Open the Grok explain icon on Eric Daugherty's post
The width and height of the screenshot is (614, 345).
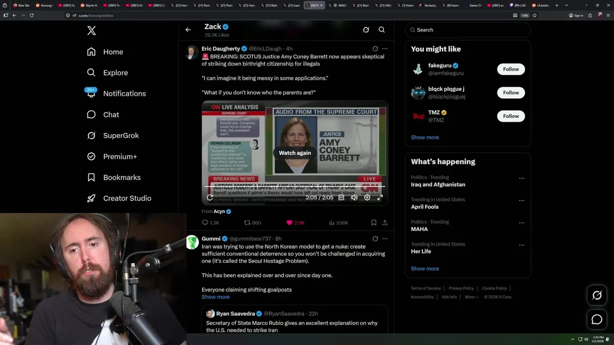coord(375,48)
